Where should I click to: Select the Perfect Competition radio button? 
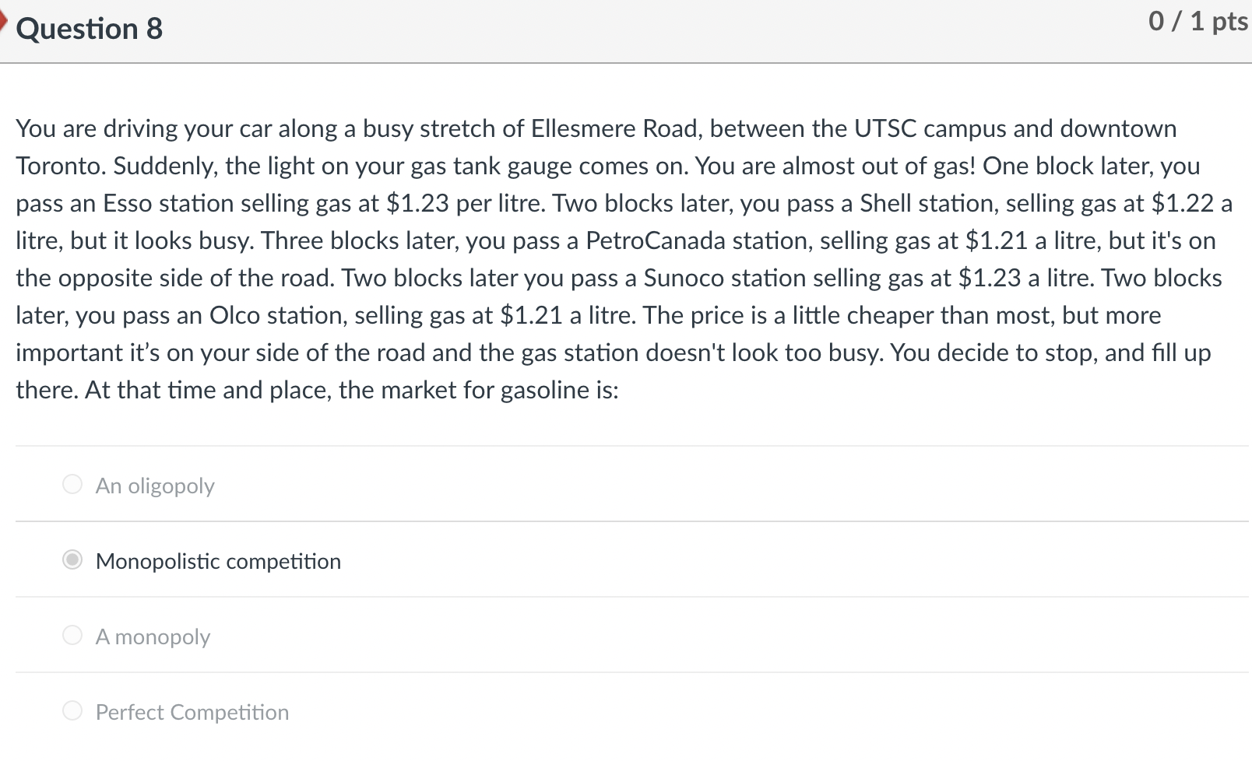click(x=72, y=711)
